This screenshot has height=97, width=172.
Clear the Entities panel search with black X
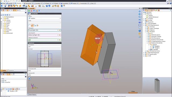[26, 13]
